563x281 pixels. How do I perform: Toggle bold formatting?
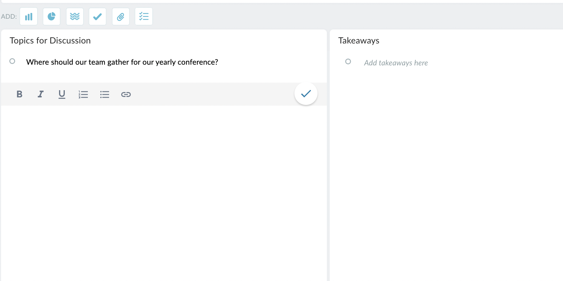pos(19,94)
